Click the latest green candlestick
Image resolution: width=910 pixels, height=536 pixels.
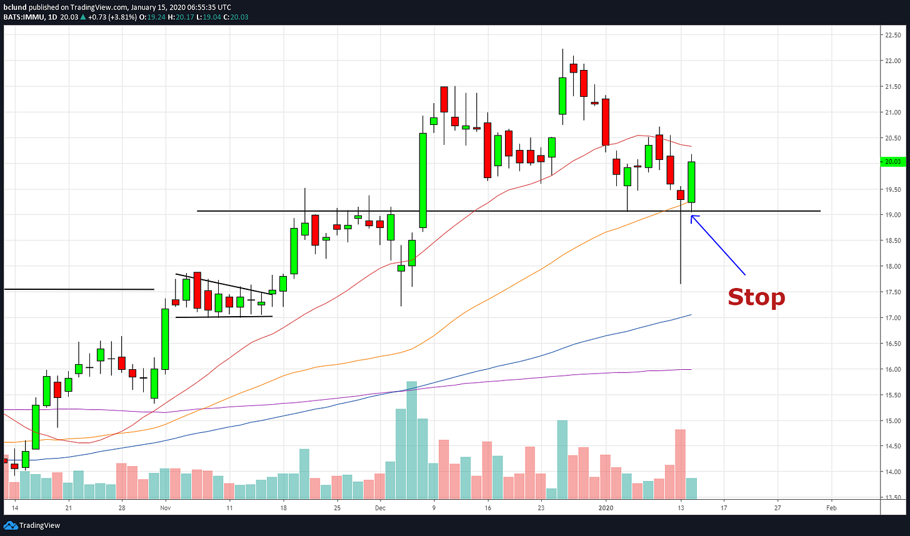(692, 181)
